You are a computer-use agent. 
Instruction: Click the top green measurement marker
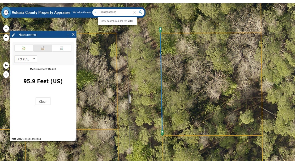(160, 30)
